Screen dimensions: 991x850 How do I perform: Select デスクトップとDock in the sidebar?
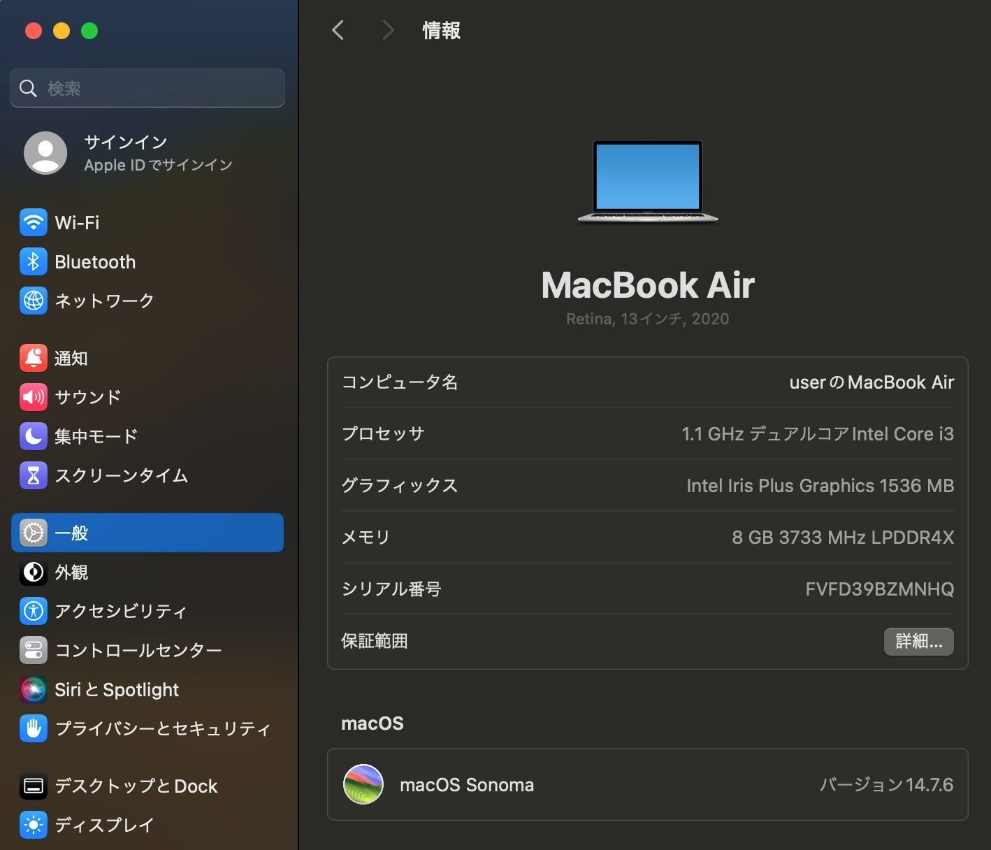[x=147, y=786]
